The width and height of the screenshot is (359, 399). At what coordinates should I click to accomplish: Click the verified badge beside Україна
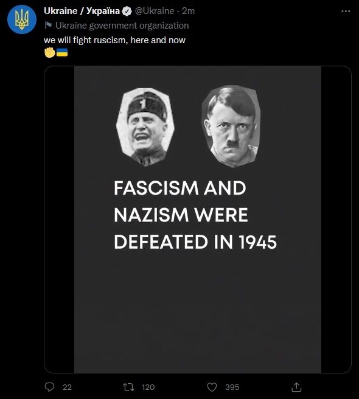[127, 11]
